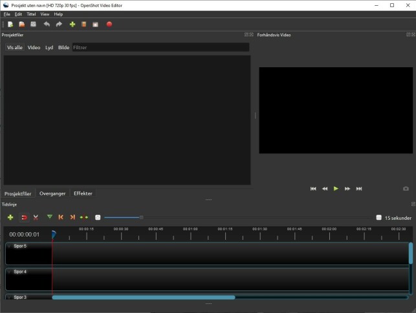
Task: Click the timeline horizontal scrollbar
Action: 144,297
